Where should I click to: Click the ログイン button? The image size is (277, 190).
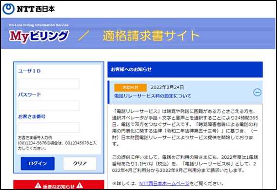[38, 164]
